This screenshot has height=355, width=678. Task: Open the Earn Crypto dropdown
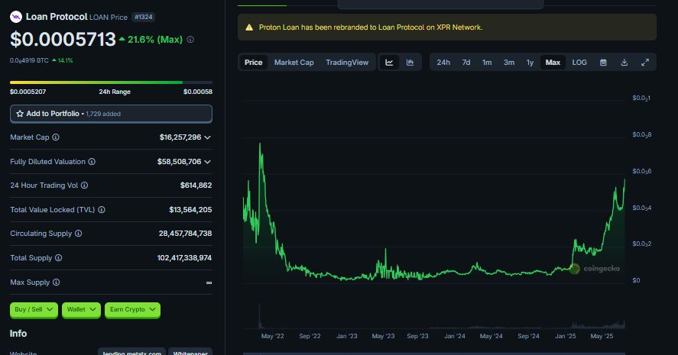[132, 310]
